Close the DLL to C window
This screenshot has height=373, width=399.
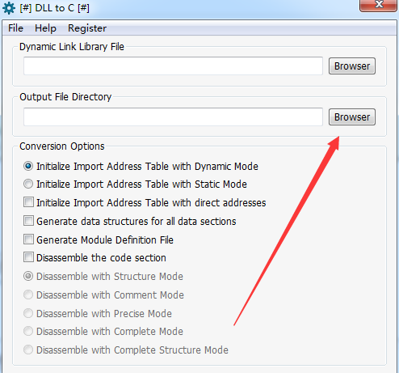[379, 5]
